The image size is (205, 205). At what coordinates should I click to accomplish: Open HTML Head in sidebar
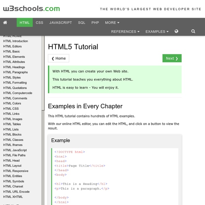11,161
